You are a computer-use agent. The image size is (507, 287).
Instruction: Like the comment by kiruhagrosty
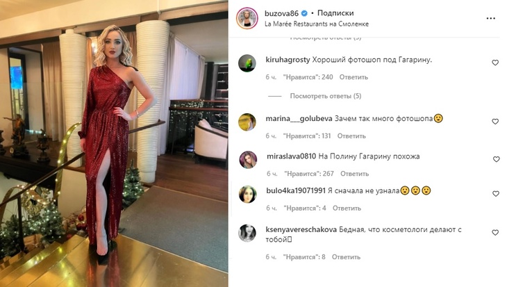pyautogui.click(x=495, y=63)
